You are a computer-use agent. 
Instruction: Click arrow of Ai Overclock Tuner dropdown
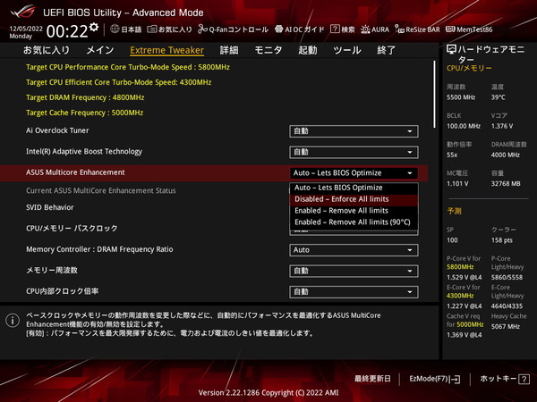tap(410, 131)
